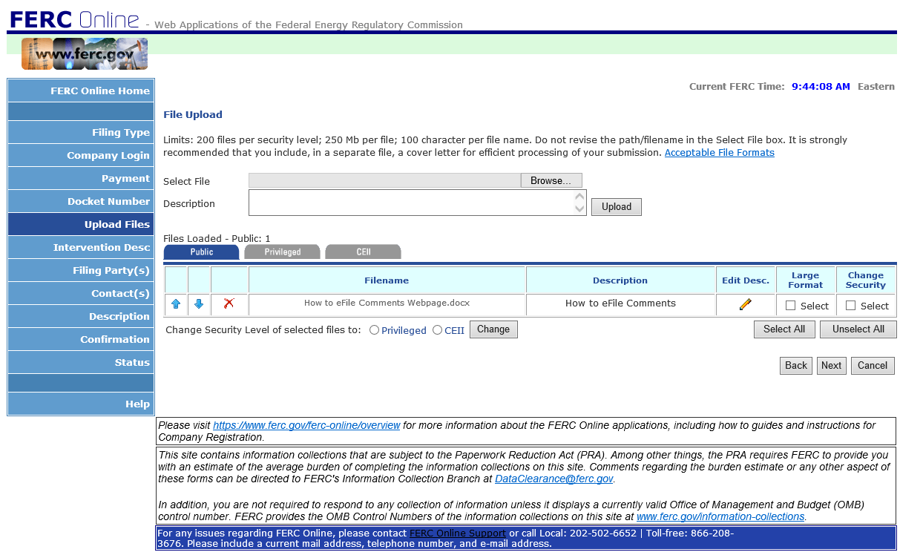Switch to the Public files tab
The width and height of the screenshot is (900, 555).
pyautogui.click(x=201, y=252)
